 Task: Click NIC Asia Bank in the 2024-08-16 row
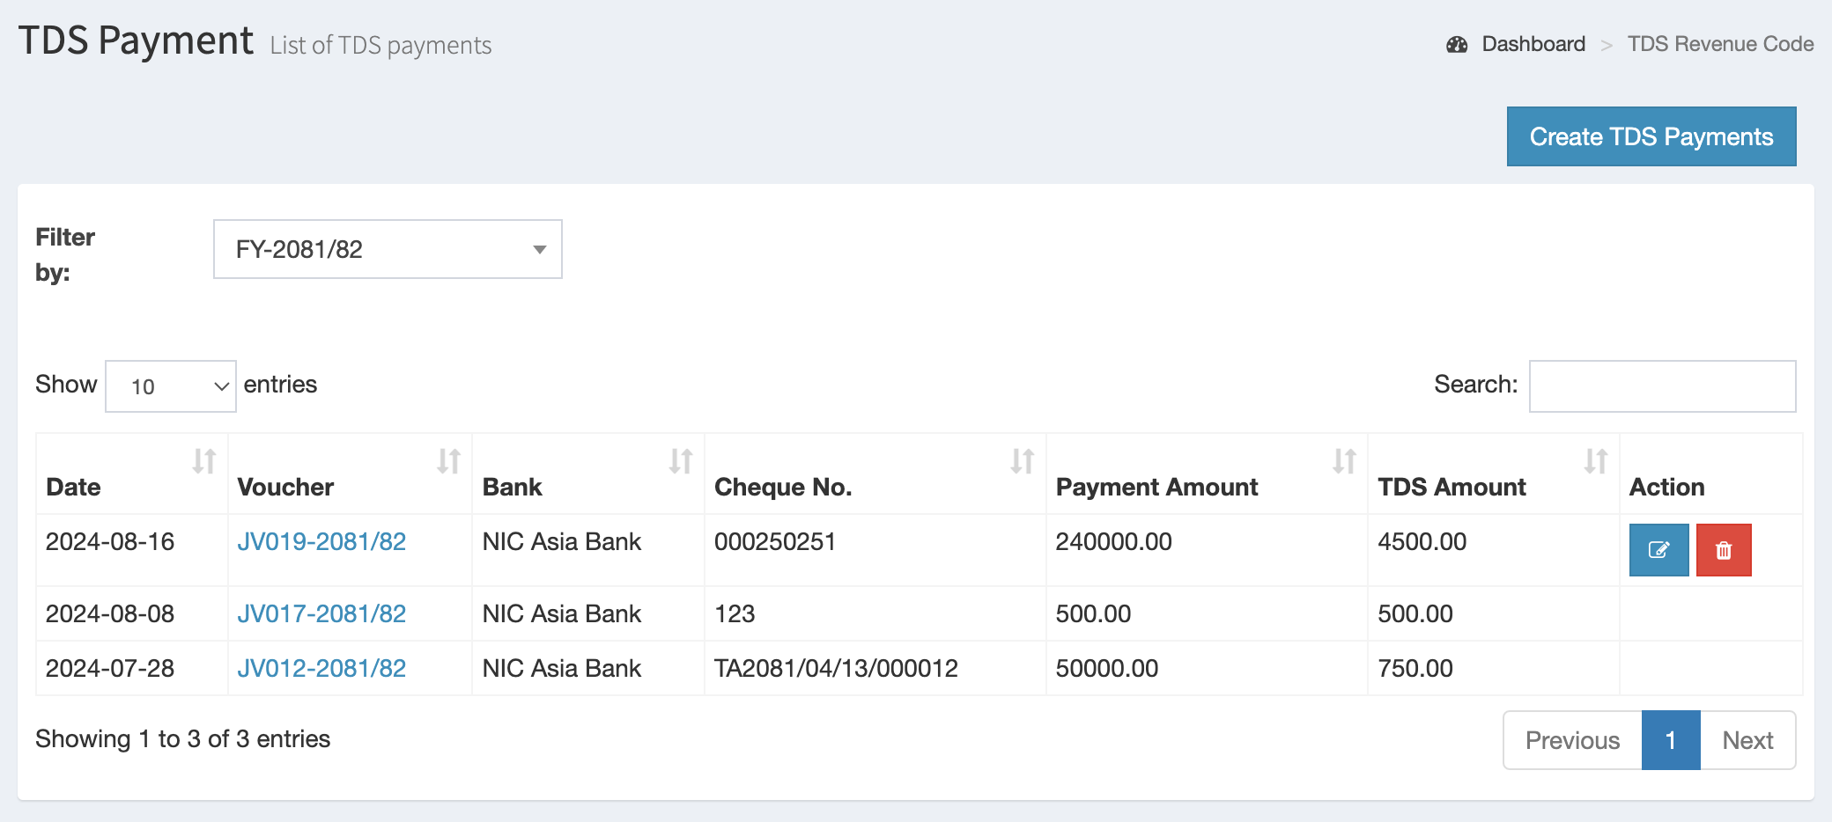tap(561, 541)
